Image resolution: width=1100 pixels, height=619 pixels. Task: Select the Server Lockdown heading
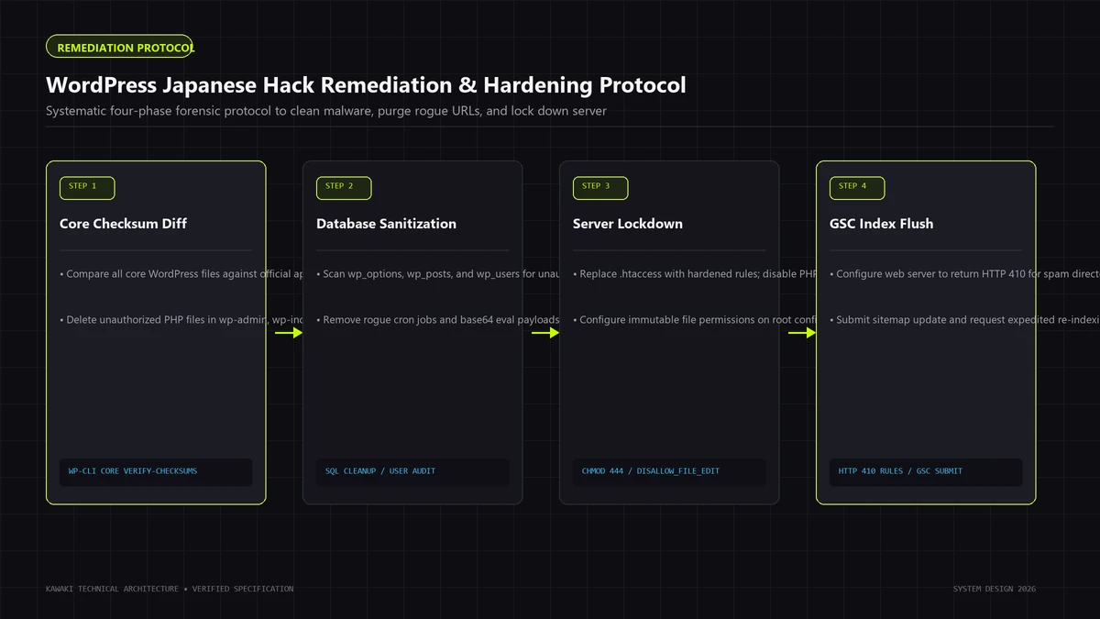tap(628, 224)
